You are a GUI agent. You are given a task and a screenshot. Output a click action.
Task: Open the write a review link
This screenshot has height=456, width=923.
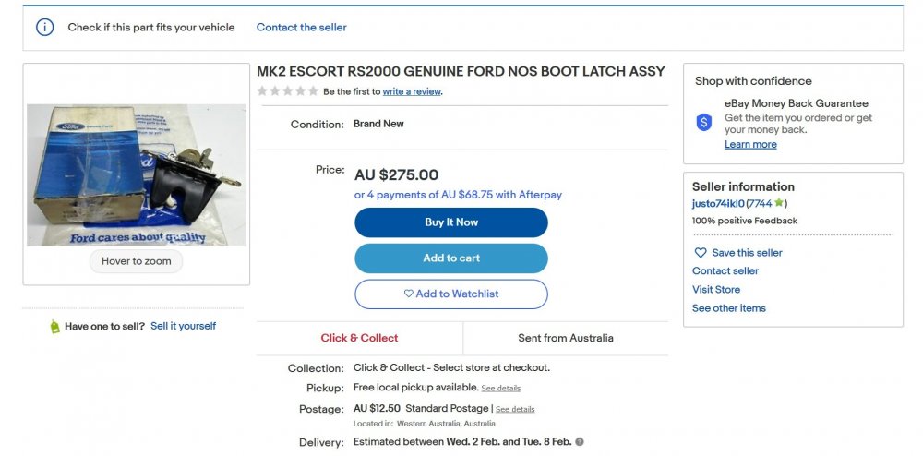pos(412,91)
